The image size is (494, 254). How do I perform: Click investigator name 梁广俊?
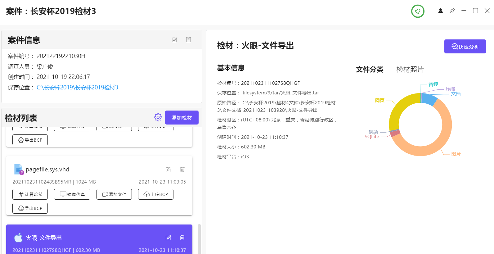click(45, 66)
